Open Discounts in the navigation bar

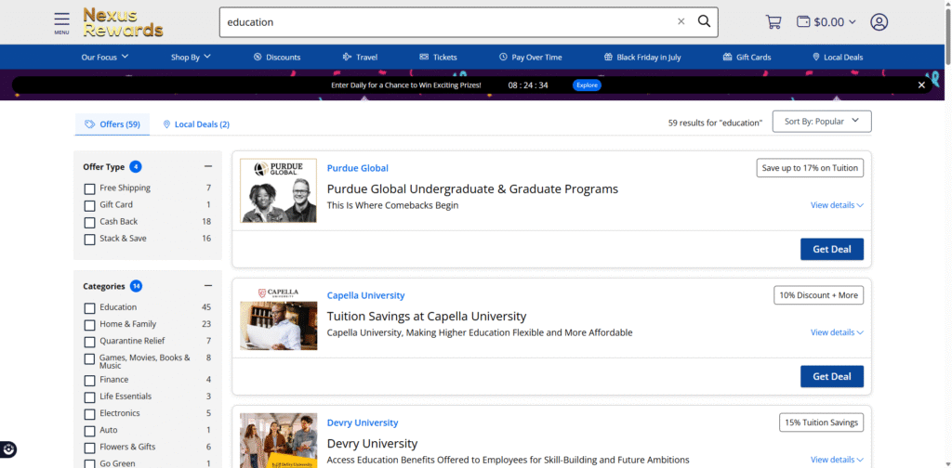pyautogui.click(x=277, y=57)
